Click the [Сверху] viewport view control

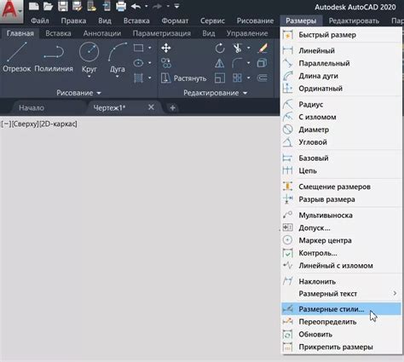click(25, 124)
